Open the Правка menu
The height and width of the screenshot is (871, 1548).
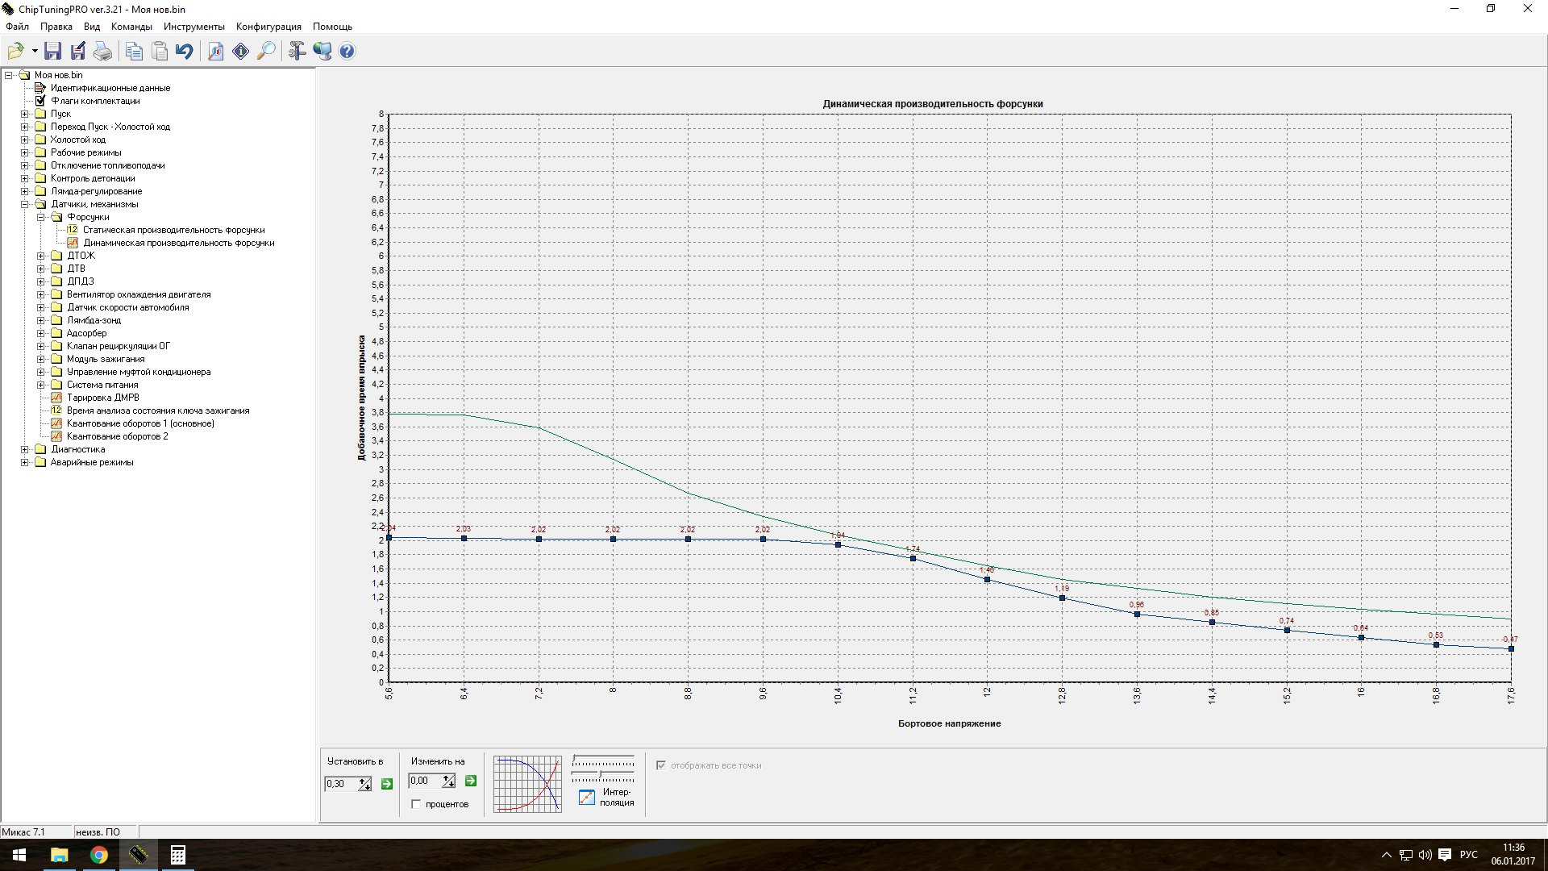56,27
